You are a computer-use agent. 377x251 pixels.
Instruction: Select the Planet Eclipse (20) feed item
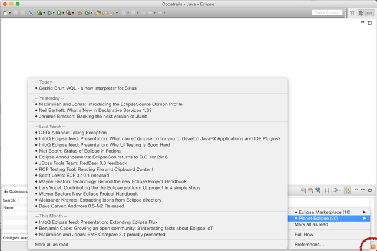click(329, 219)
